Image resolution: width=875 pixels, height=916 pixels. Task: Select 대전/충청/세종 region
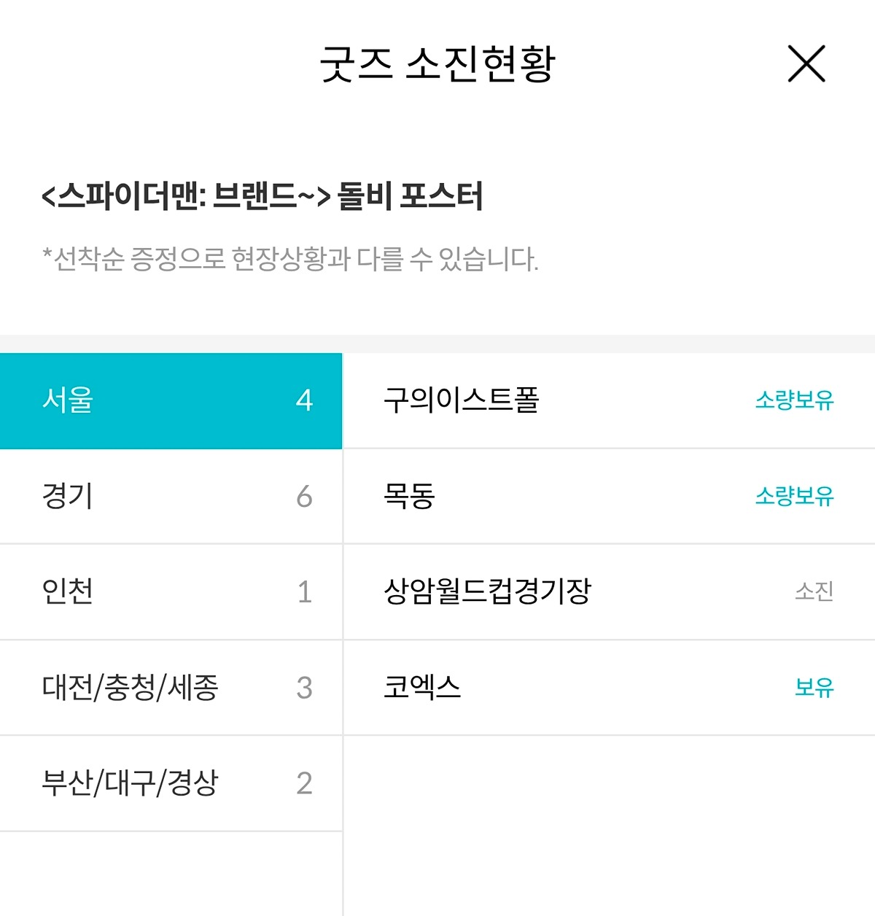coord(171,688)
